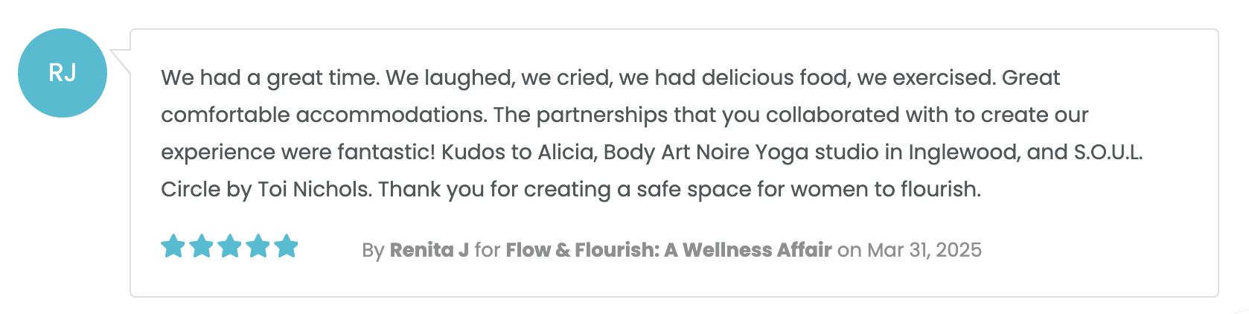
Task: Click the RJ avatar circle
Action: [x=63, y=73]
